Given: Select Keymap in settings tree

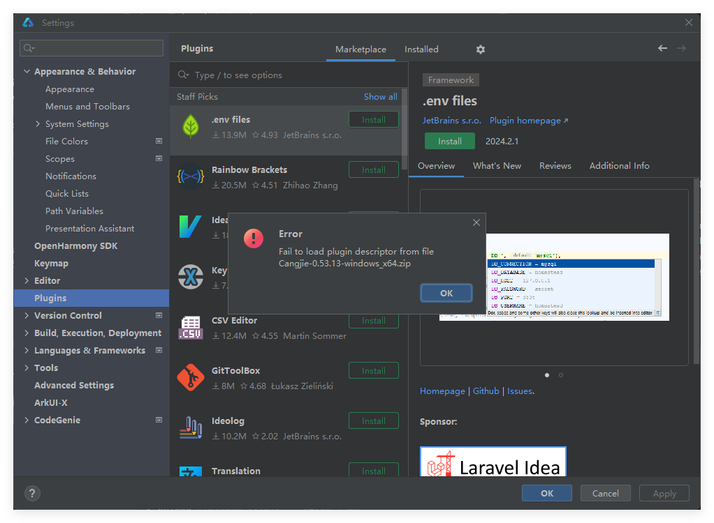Looking at the screenshot, I should (52, 263).
